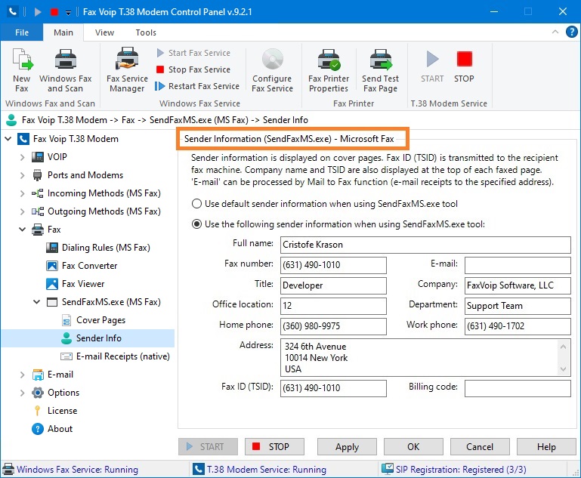This screenshot has height=478, width=581.
Task: Click the Title input field
Action: click(333, 285)
